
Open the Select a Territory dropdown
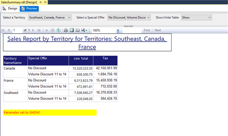tap(50, 17)
